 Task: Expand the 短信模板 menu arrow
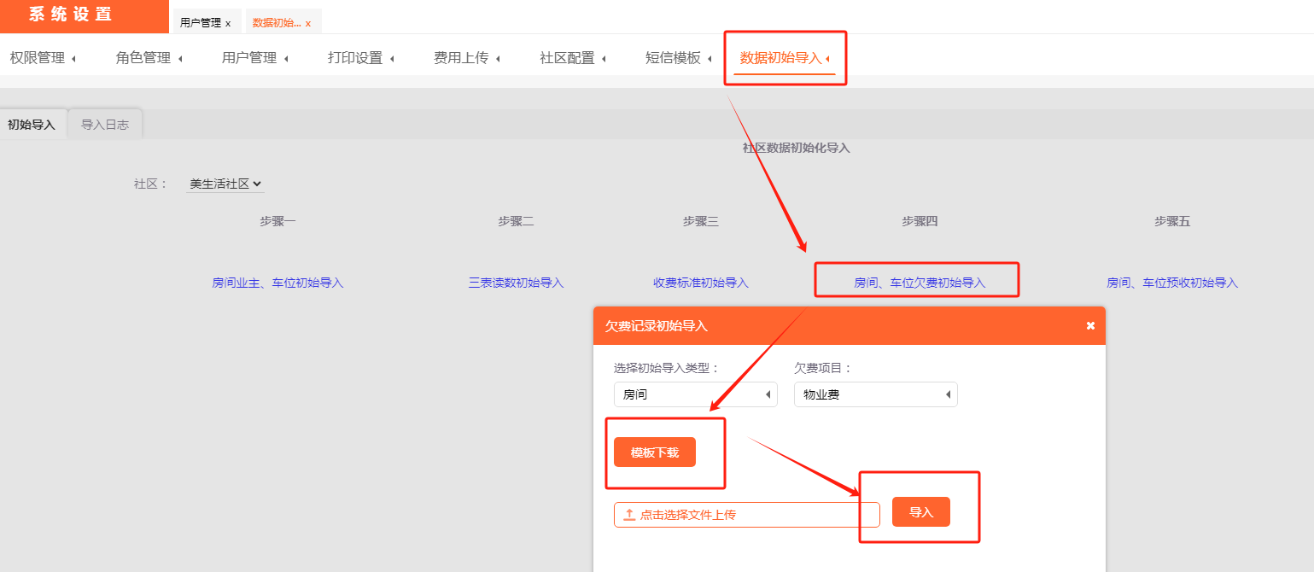[710, 59]
